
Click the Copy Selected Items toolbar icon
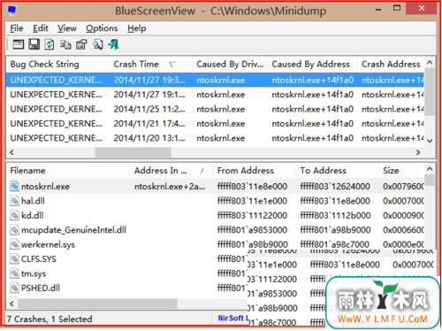point(65,44)
